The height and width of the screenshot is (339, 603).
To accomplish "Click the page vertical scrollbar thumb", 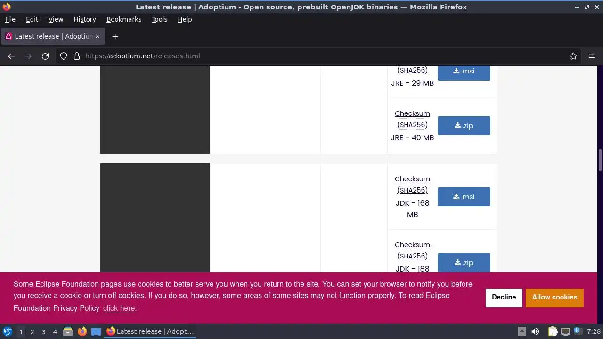I will (x=600, y=160).
